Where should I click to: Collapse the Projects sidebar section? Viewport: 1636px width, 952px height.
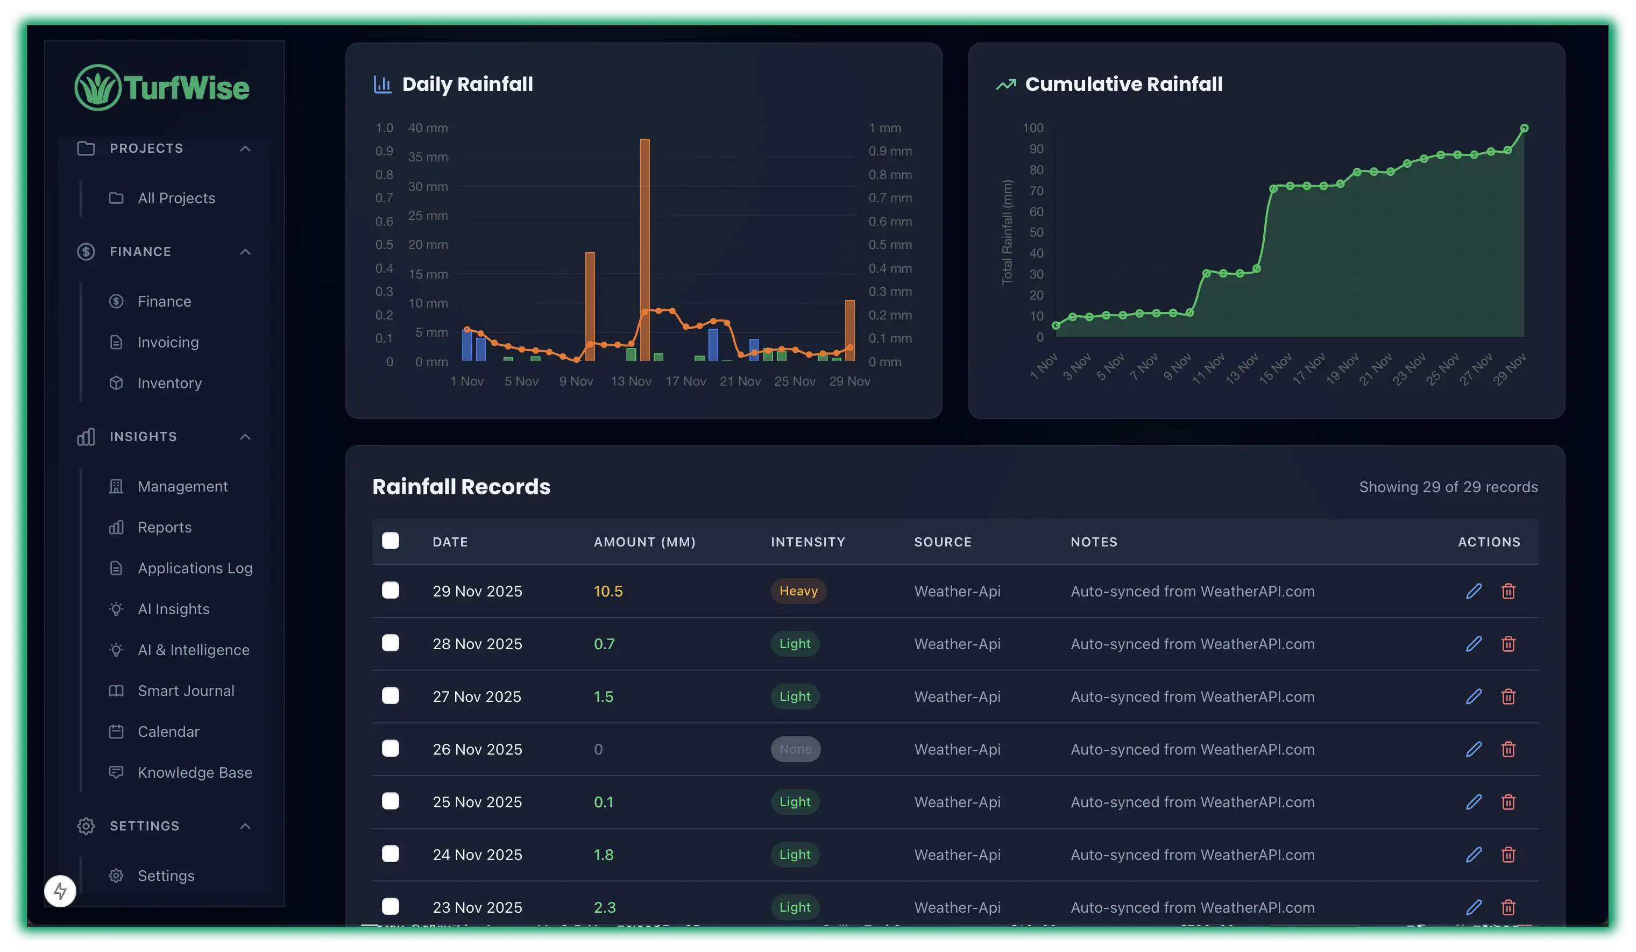pos(245,148)
